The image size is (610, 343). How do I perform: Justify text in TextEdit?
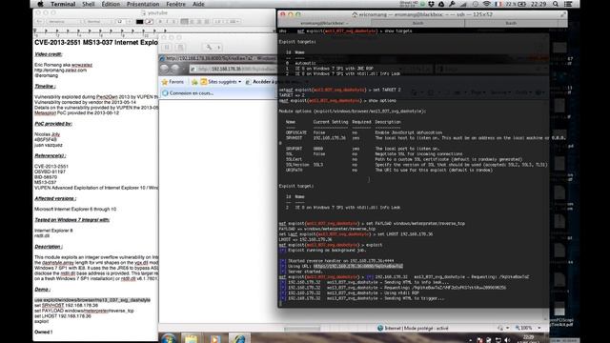pyautogui.click(x=207, y=22)
